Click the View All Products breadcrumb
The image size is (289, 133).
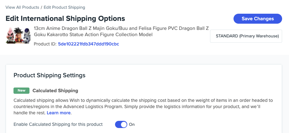[x=22, y=7]
